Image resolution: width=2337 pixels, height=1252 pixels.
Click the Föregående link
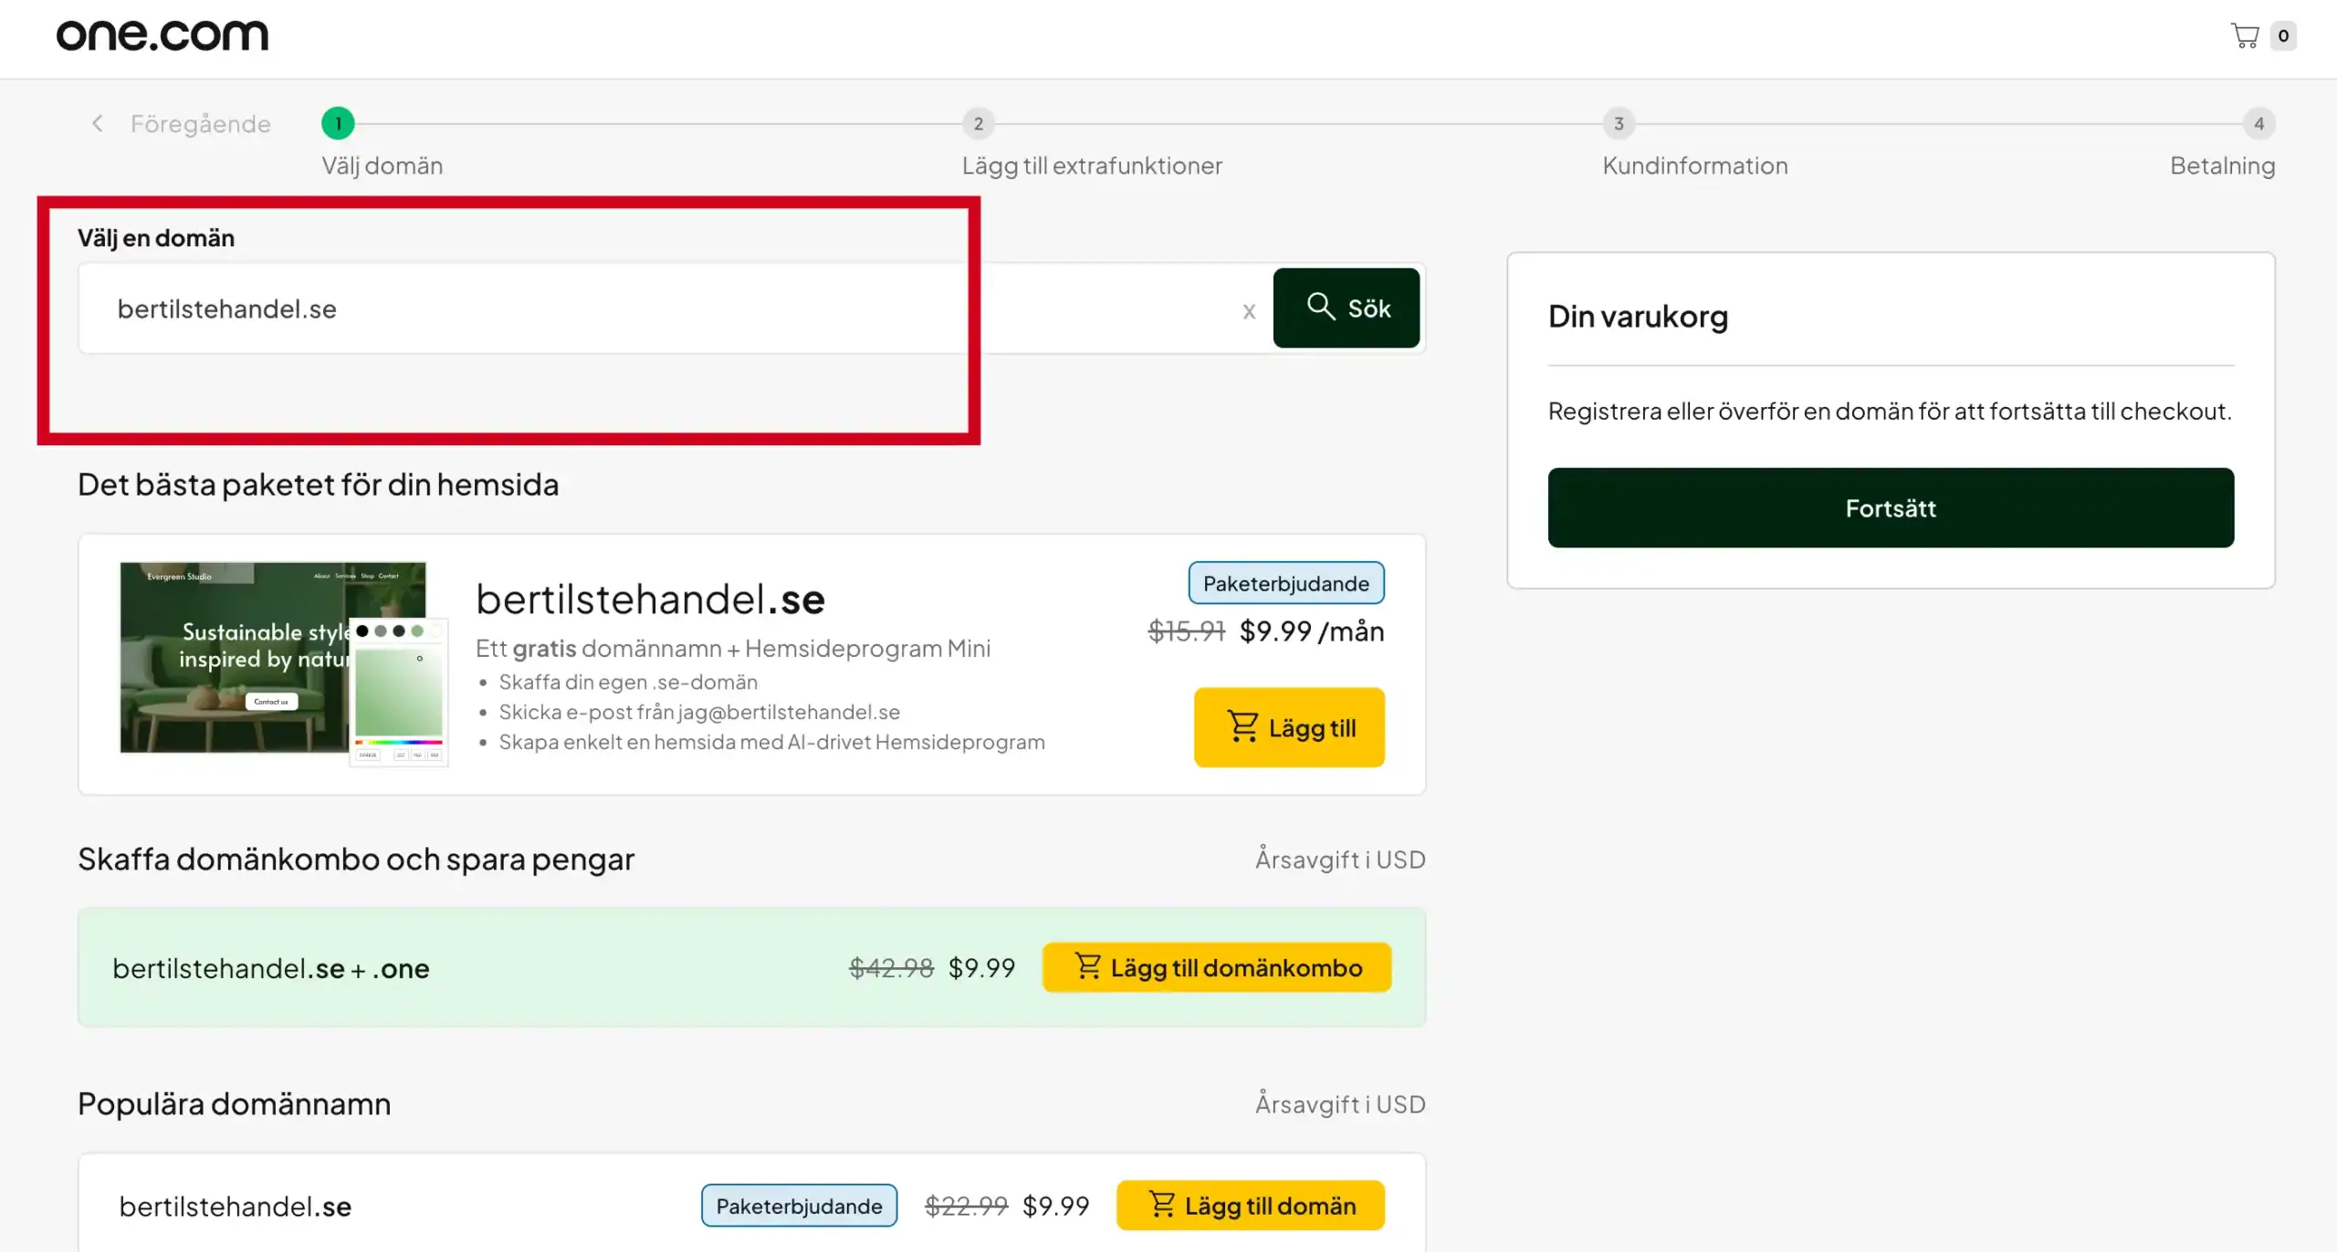(201, 123)
